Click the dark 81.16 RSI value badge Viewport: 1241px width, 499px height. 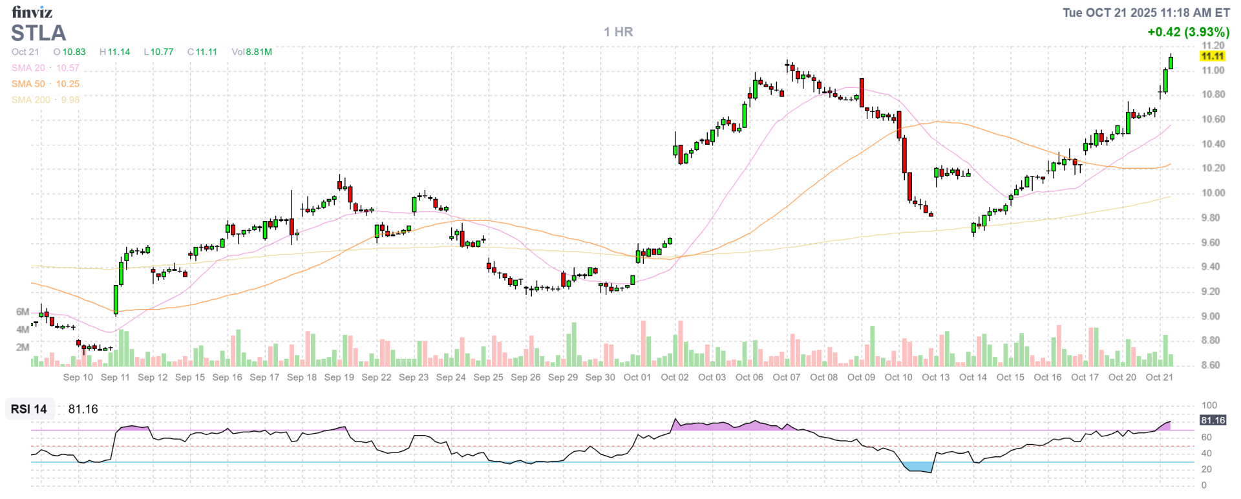click(1213, 420)
